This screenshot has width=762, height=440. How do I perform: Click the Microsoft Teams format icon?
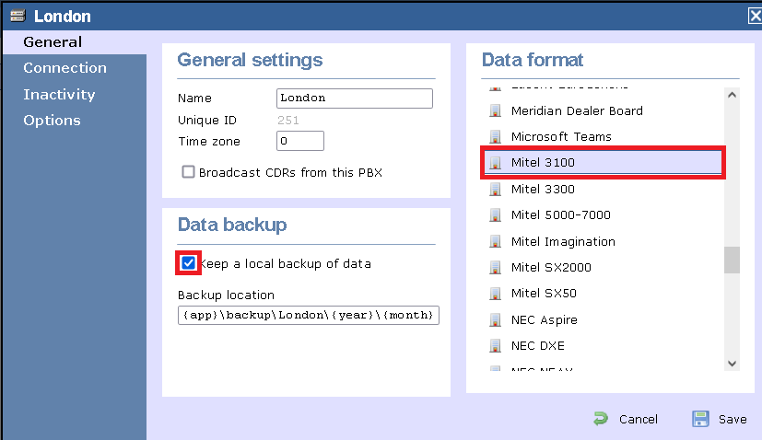click(495, 137)
